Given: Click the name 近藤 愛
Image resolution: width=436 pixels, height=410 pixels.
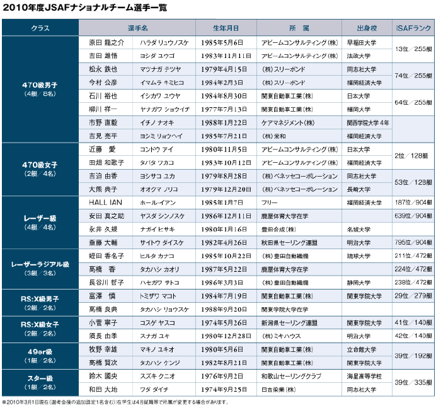Looking at the screenshot, I should [x=102, y=149].
